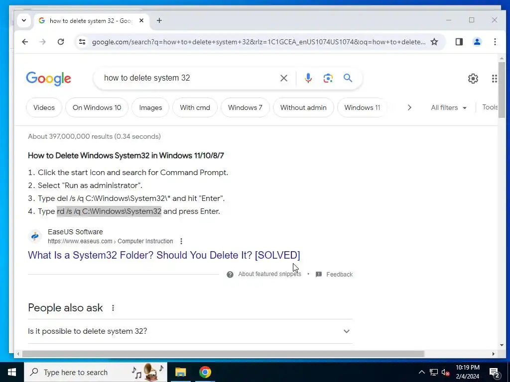Open the notification center icon

[x=495, y=373]
